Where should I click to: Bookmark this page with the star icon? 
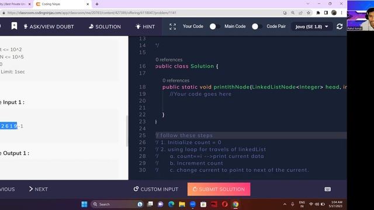tap(309, 13)
